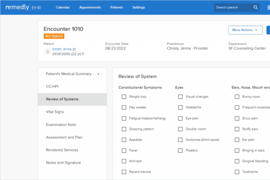Go to the Appointments menu
Viewport: 270px width, 180px height.
pyautogui.click(x=90, y=7)
